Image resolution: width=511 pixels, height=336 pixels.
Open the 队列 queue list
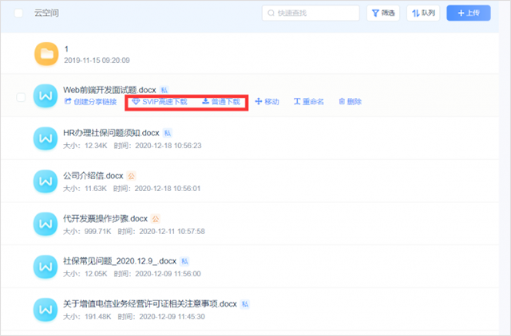424,14
